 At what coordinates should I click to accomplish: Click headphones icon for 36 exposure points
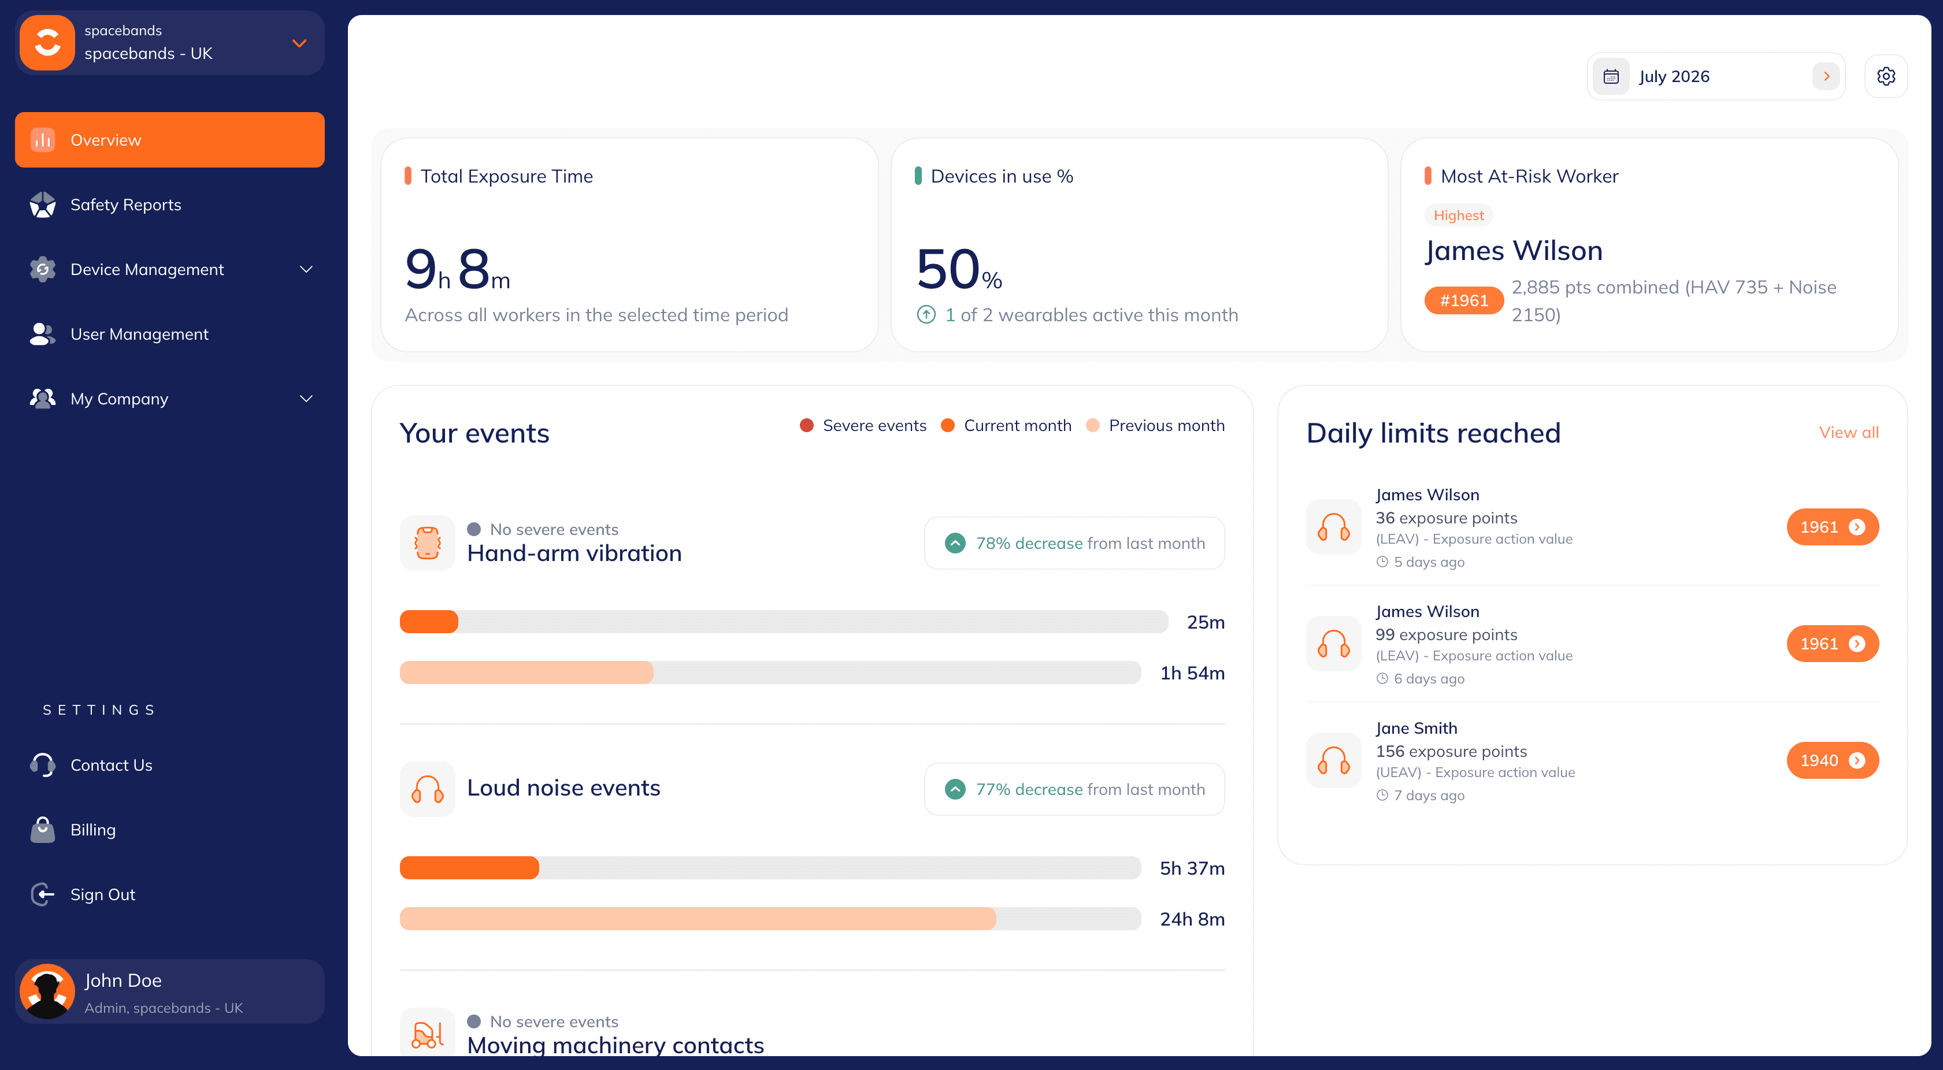tap(1333, 527)
